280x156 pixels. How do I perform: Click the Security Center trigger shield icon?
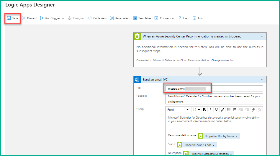pos(137,36)
